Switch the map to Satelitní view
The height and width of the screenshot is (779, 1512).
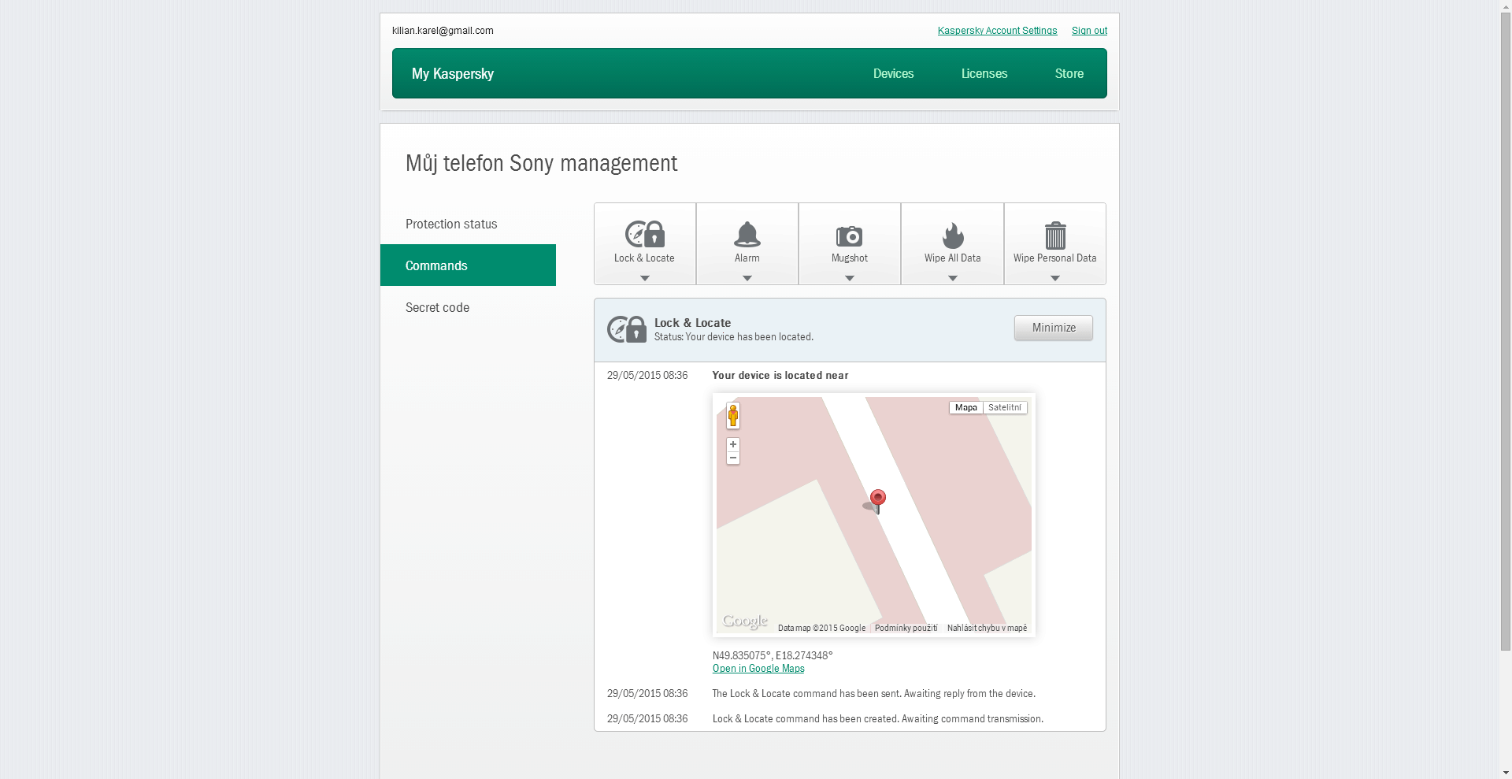[x=1005, y=407]
